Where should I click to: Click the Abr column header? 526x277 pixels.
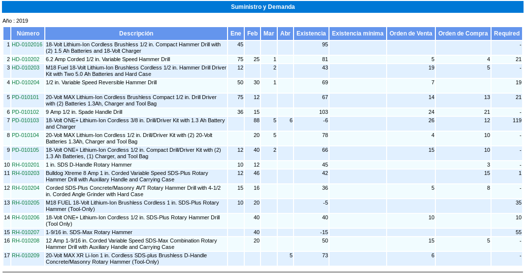point(286,33)
